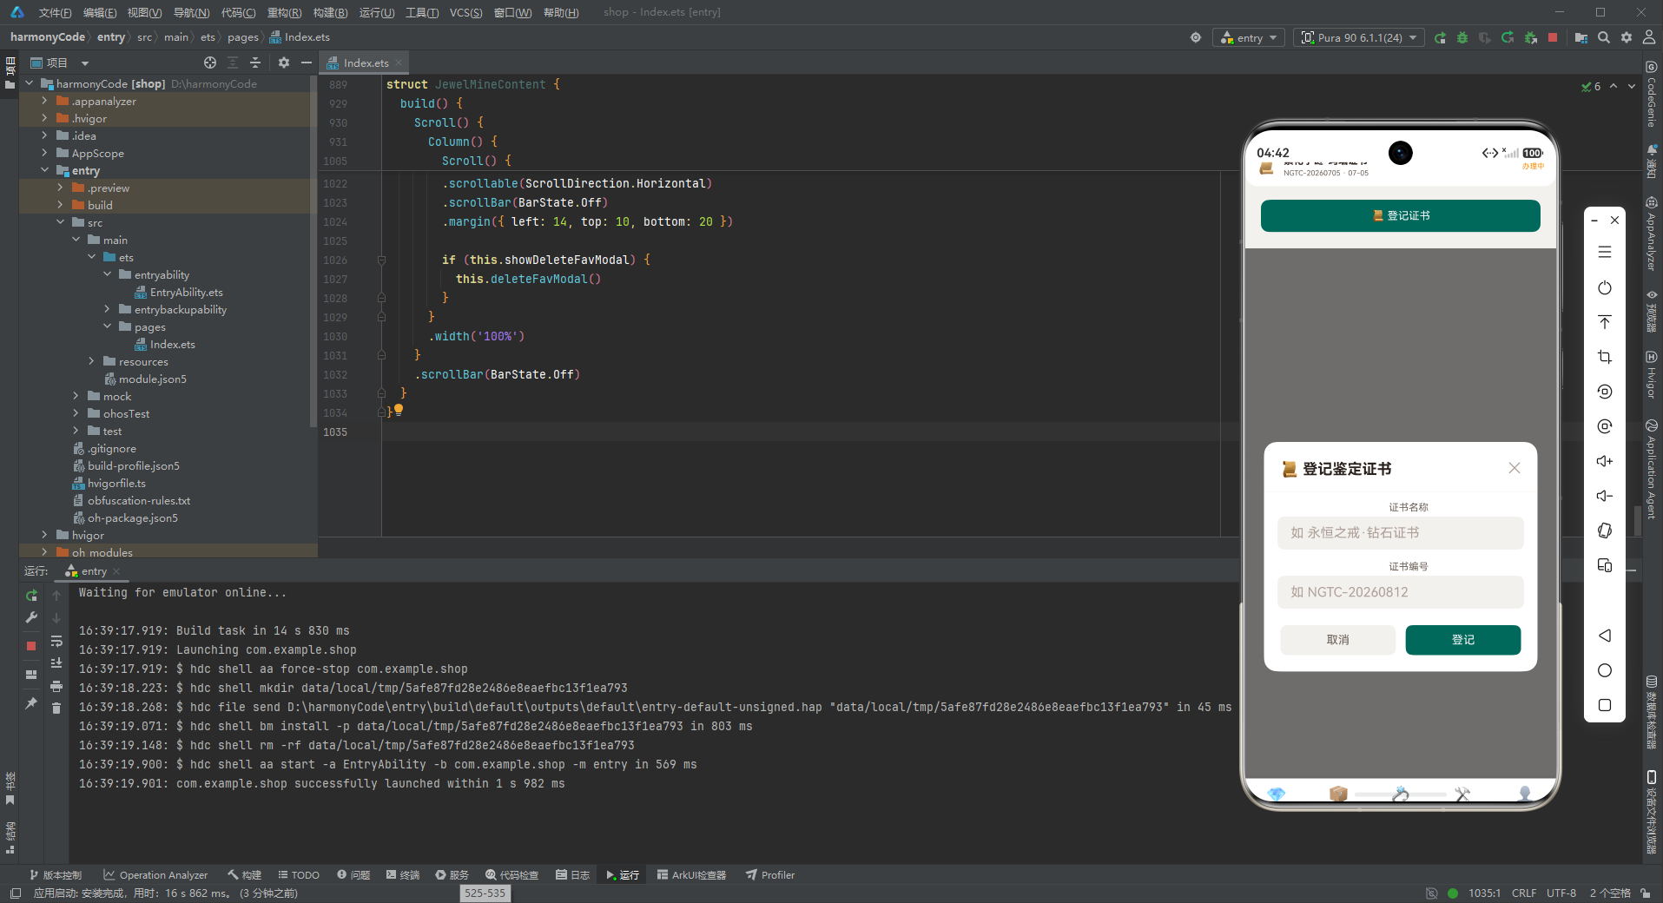Pin the Run tab with pin icon
1663x903 pixels.
coord(31,703)
